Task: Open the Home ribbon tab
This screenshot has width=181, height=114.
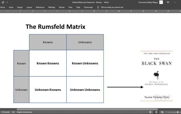Action: pos(3,7)
